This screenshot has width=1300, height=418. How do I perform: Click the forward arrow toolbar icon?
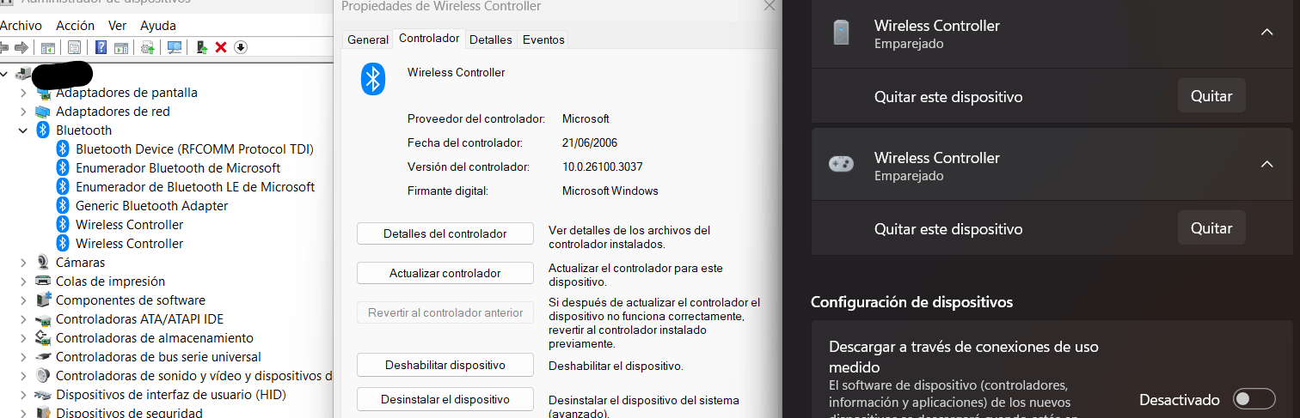coord(21,47)
